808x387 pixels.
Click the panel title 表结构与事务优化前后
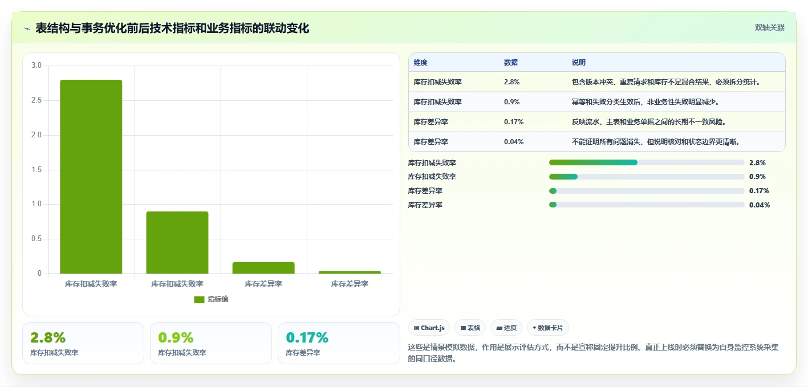click(x=172, y=28)
